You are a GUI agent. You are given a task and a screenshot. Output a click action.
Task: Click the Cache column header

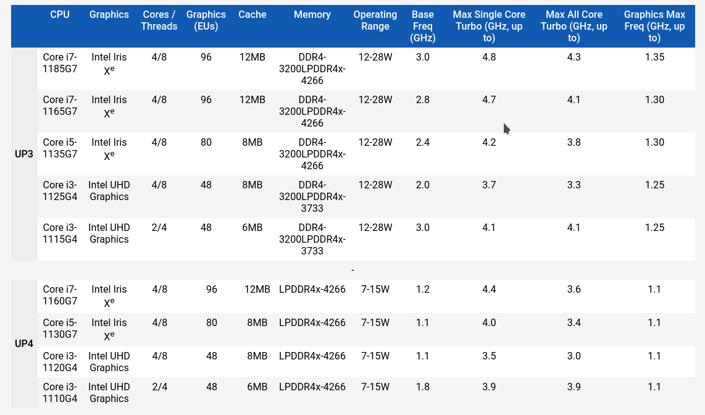(x=252, y=14)
